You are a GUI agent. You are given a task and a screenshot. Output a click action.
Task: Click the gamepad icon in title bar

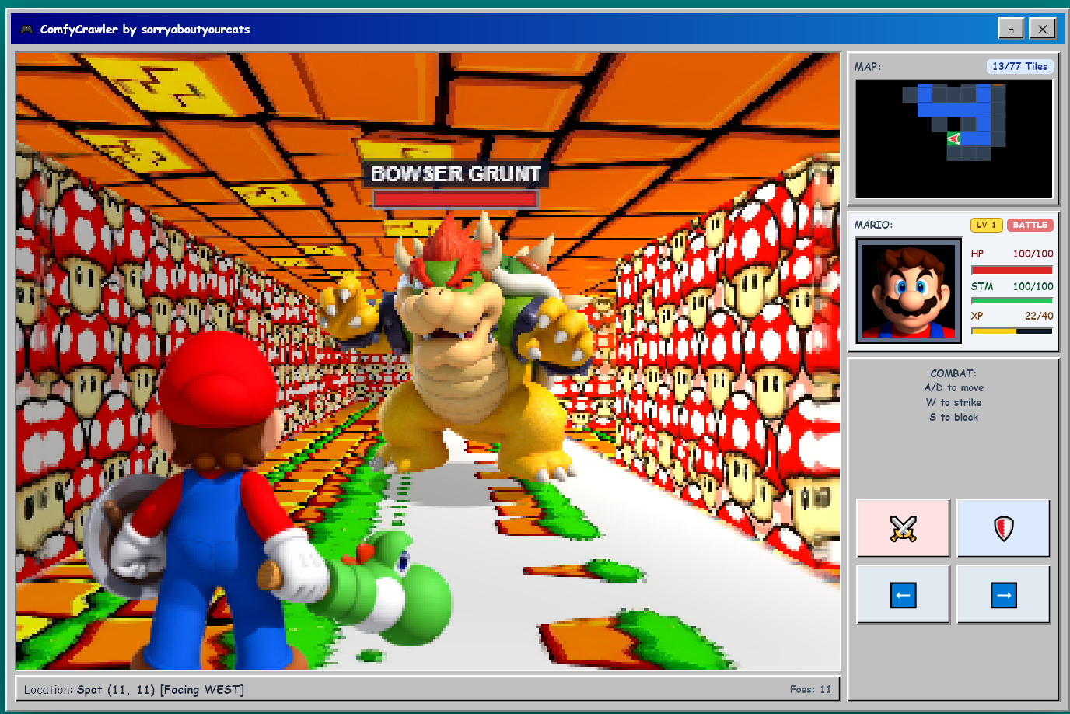[x=26, y=30]
